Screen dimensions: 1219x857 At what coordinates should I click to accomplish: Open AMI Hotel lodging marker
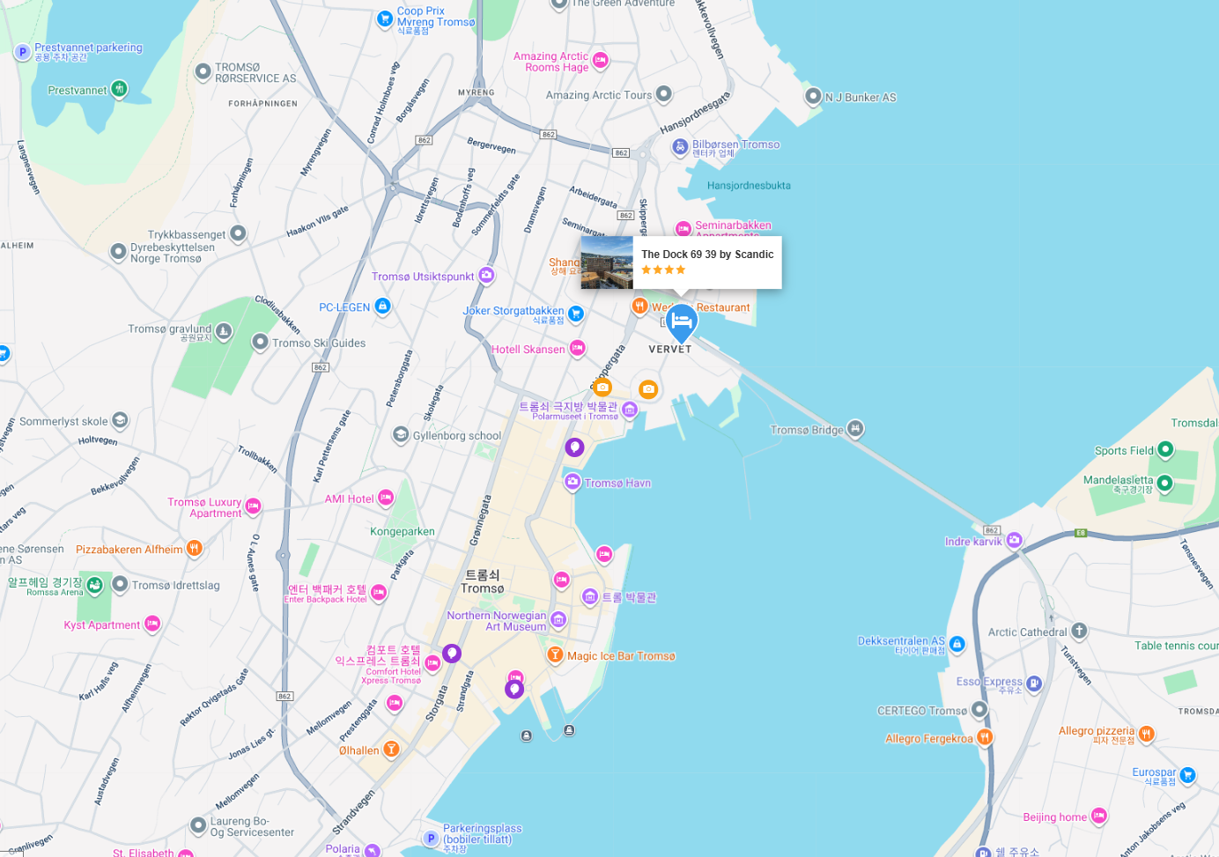(x=386, y=498)
